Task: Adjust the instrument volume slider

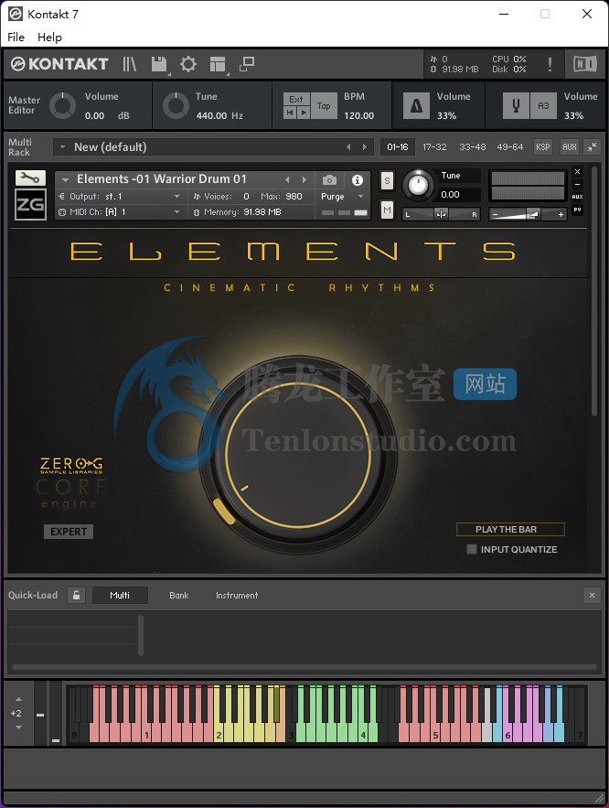Action: 528,214
